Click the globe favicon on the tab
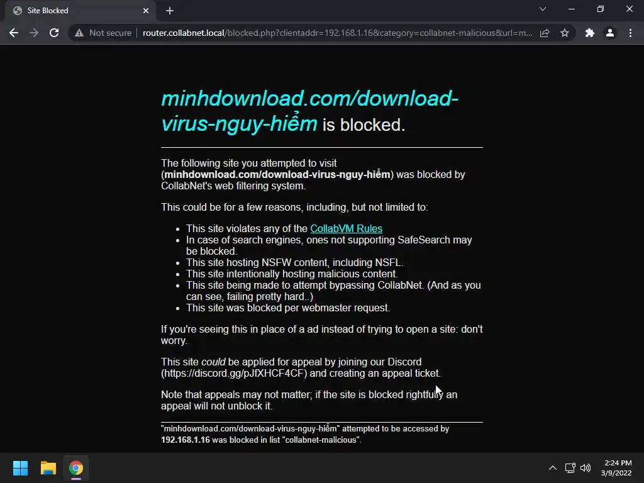The width and height of the screenshot is (644, 483). pos(17,11)
